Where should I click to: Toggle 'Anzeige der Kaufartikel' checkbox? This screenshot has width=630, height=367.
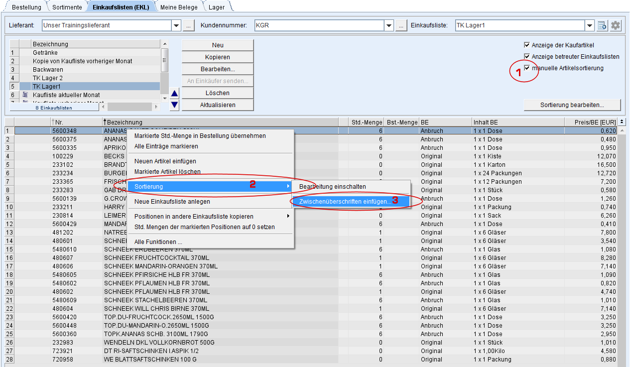[527, 45]
